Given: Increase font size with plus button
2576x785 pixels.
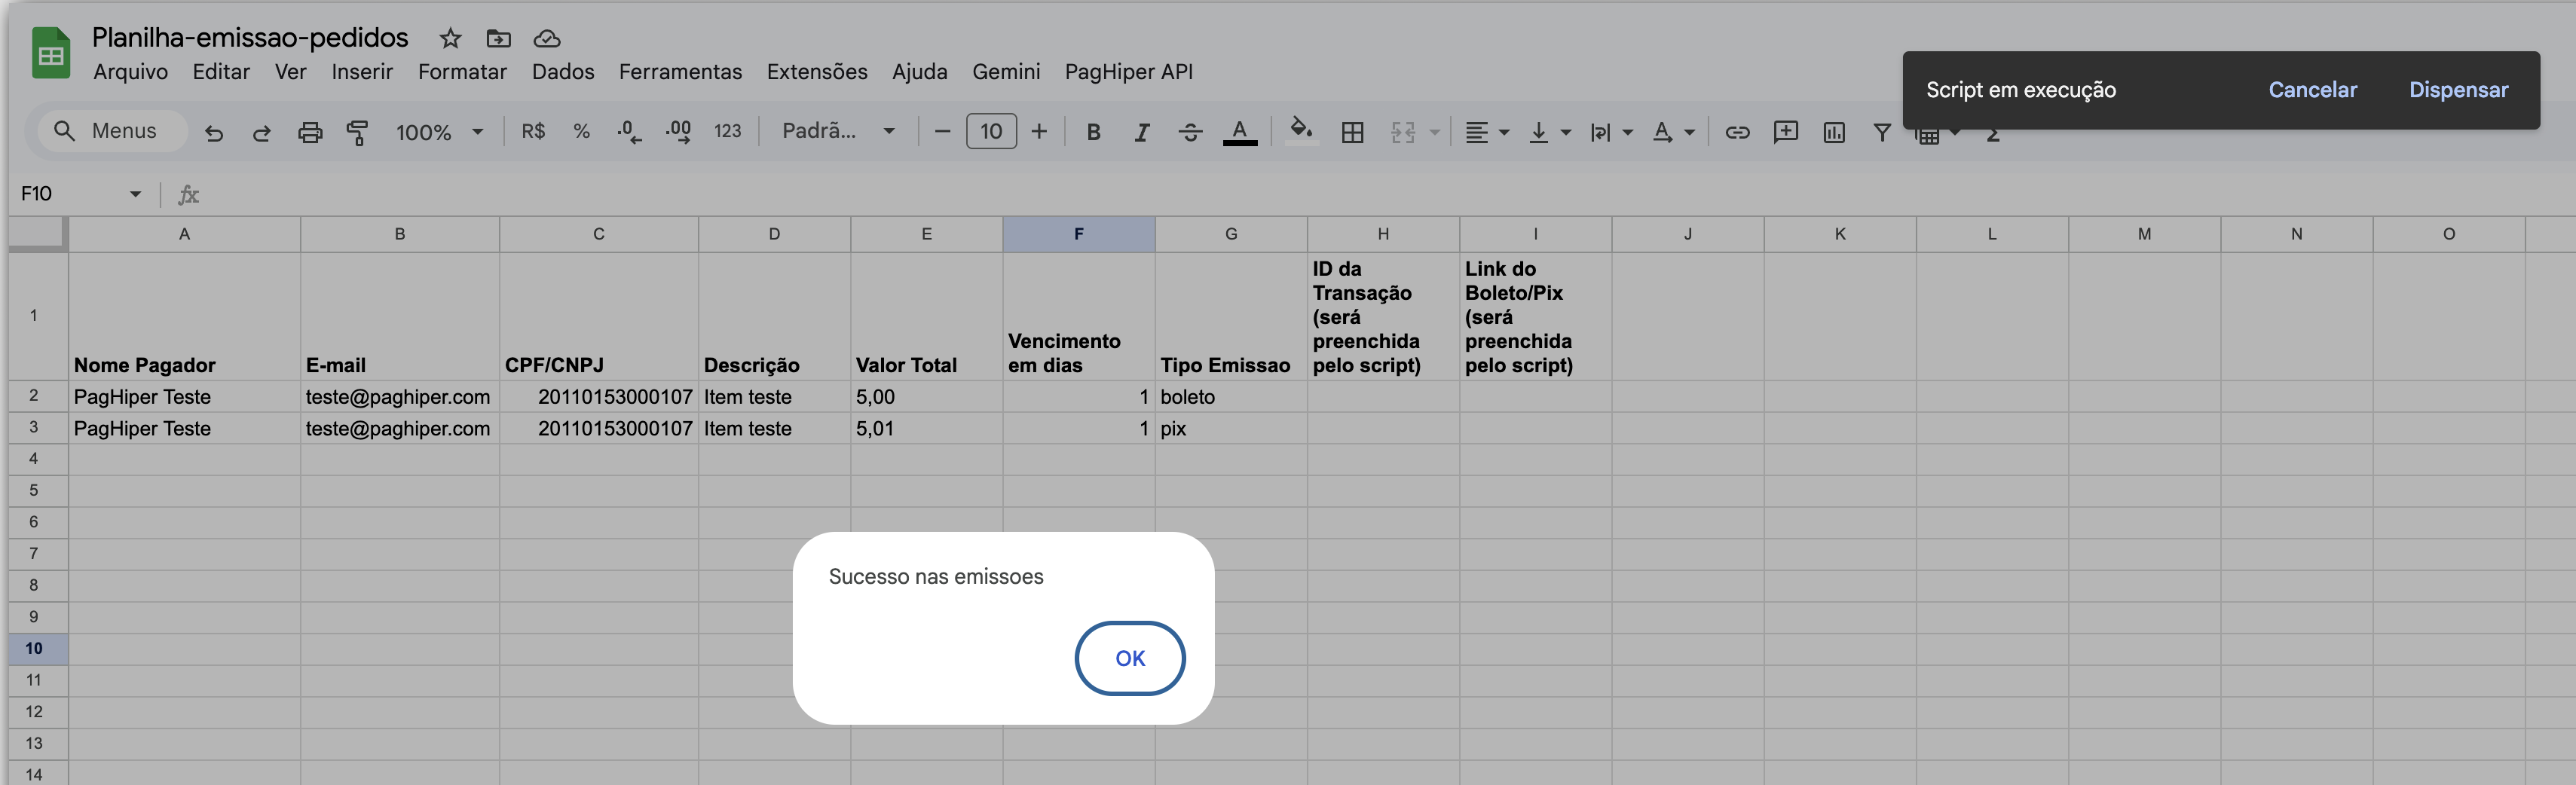Looking at the screenshot, I should [x=1039, y=131].
